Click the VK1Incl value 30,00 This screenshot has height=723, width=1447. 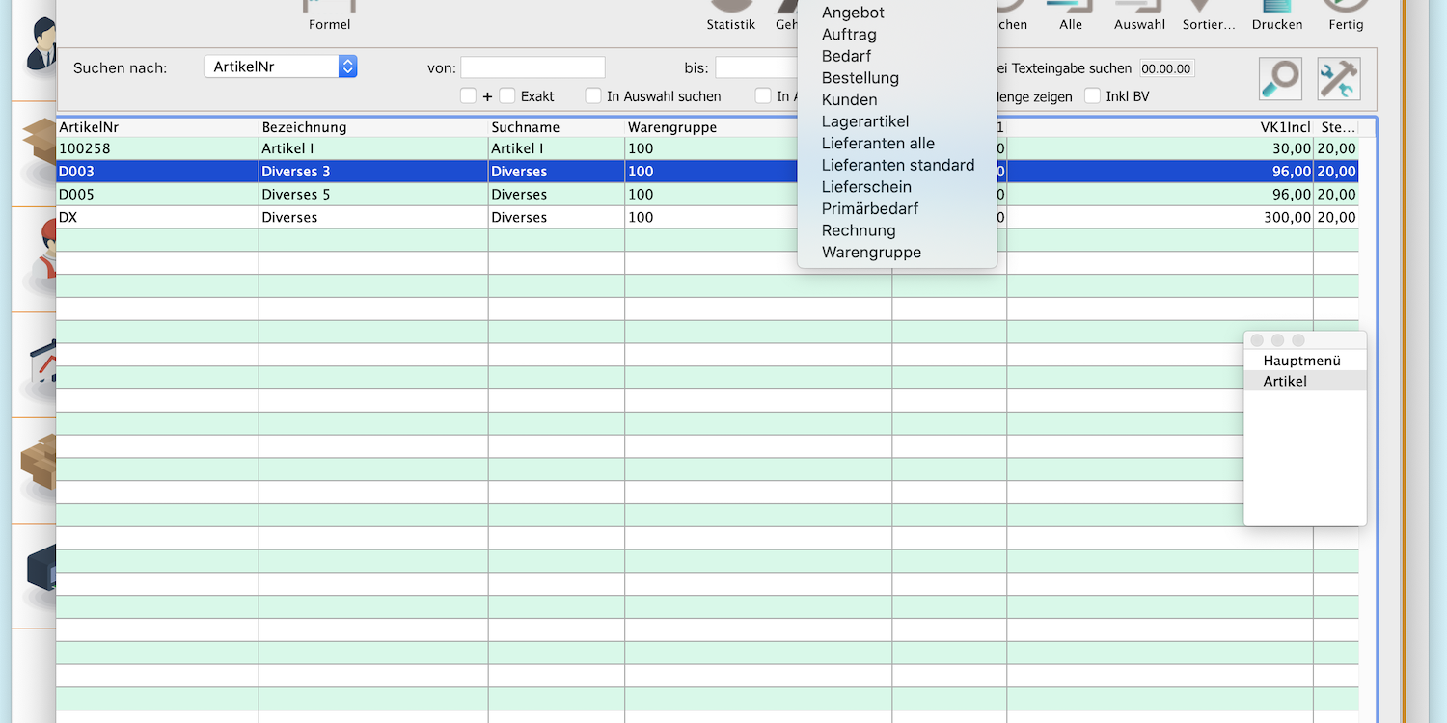click(x=1292, y=148)
